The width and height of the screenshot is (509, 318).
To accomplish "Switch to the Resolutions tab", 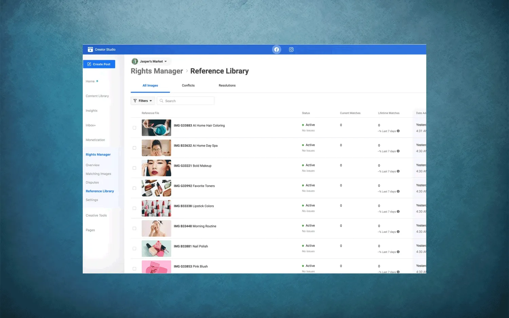I will pos(227,85).
